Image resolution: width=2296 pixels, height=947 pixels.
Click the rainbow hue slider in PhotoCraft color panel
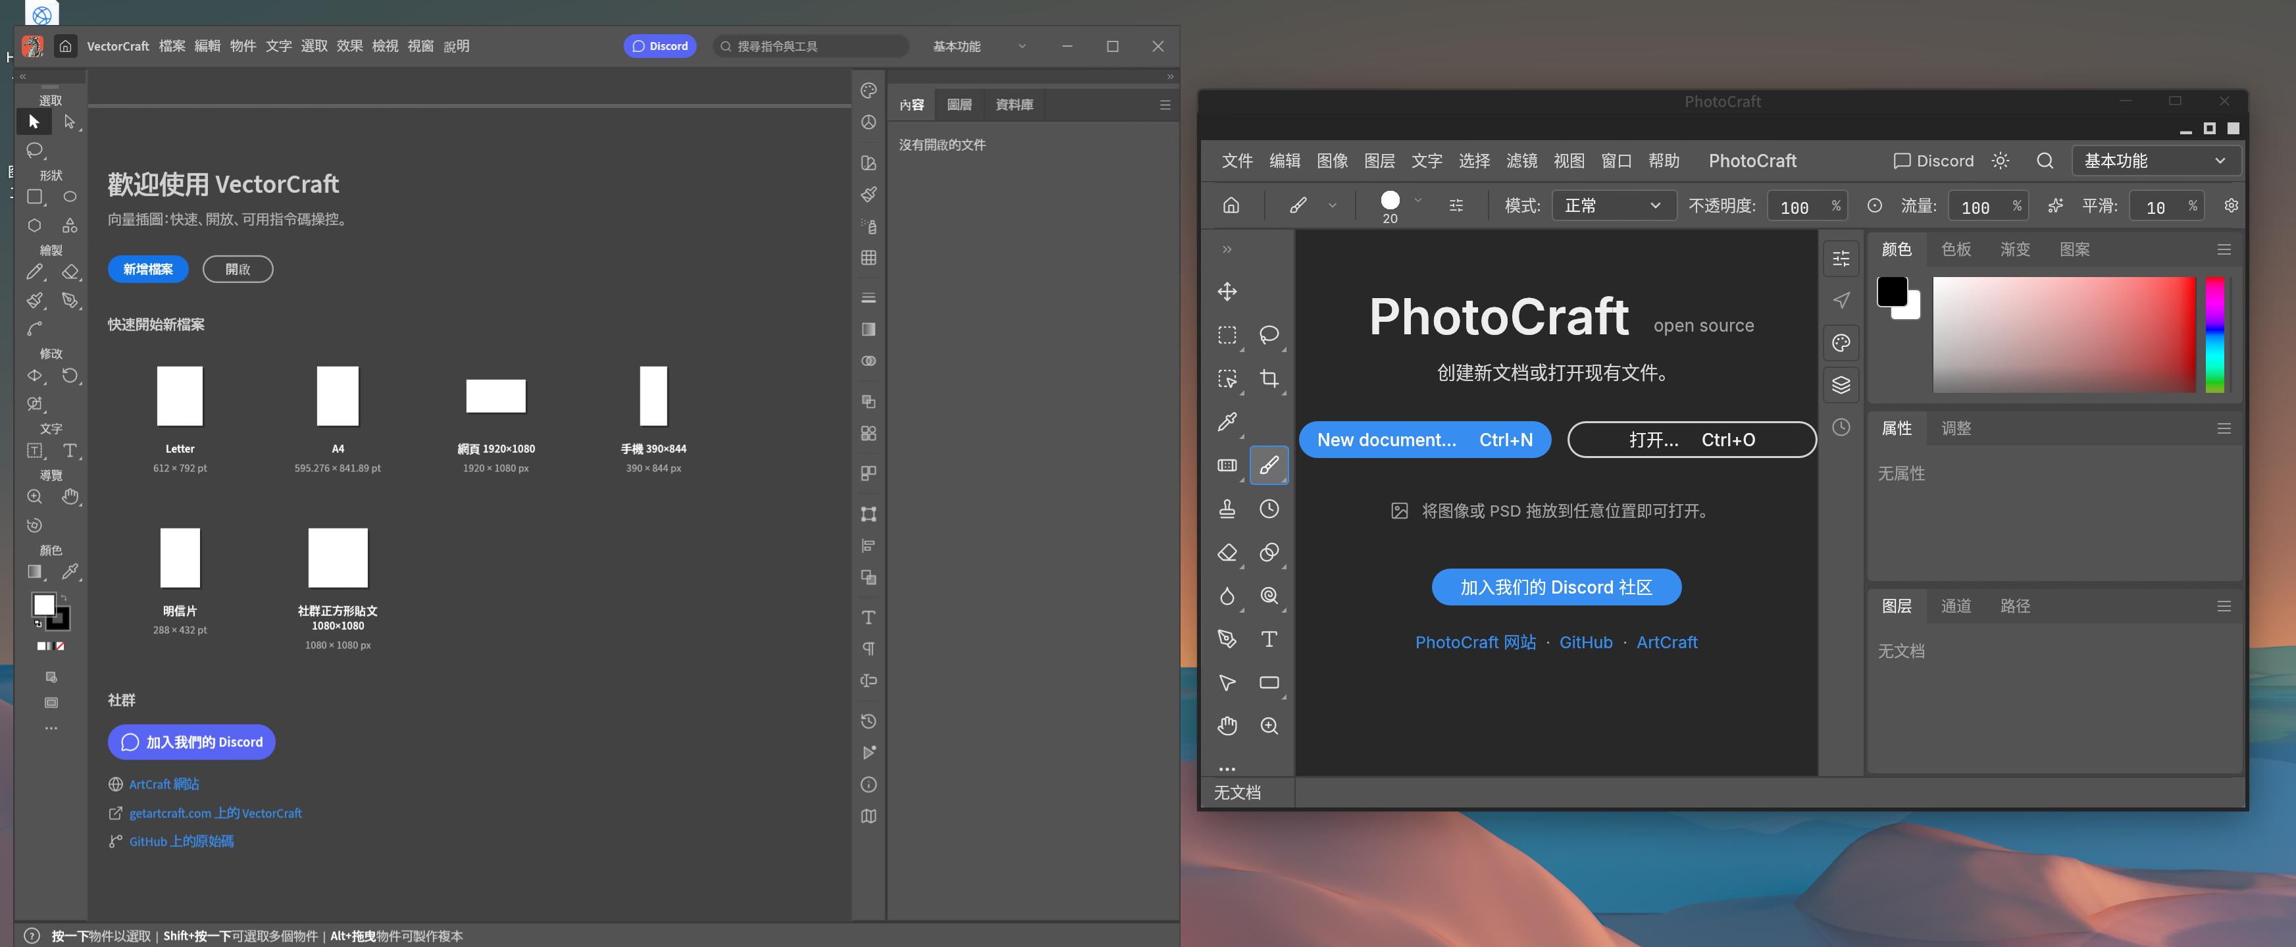pos(2214,334)
